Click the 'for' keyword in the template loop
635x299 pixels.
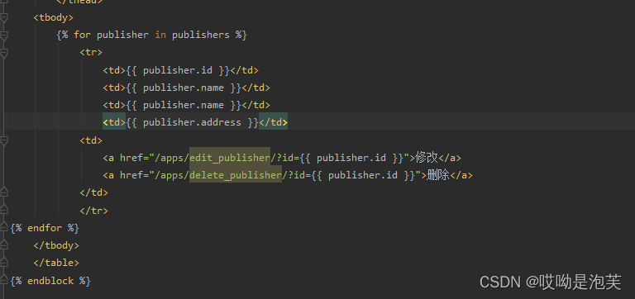82,36
